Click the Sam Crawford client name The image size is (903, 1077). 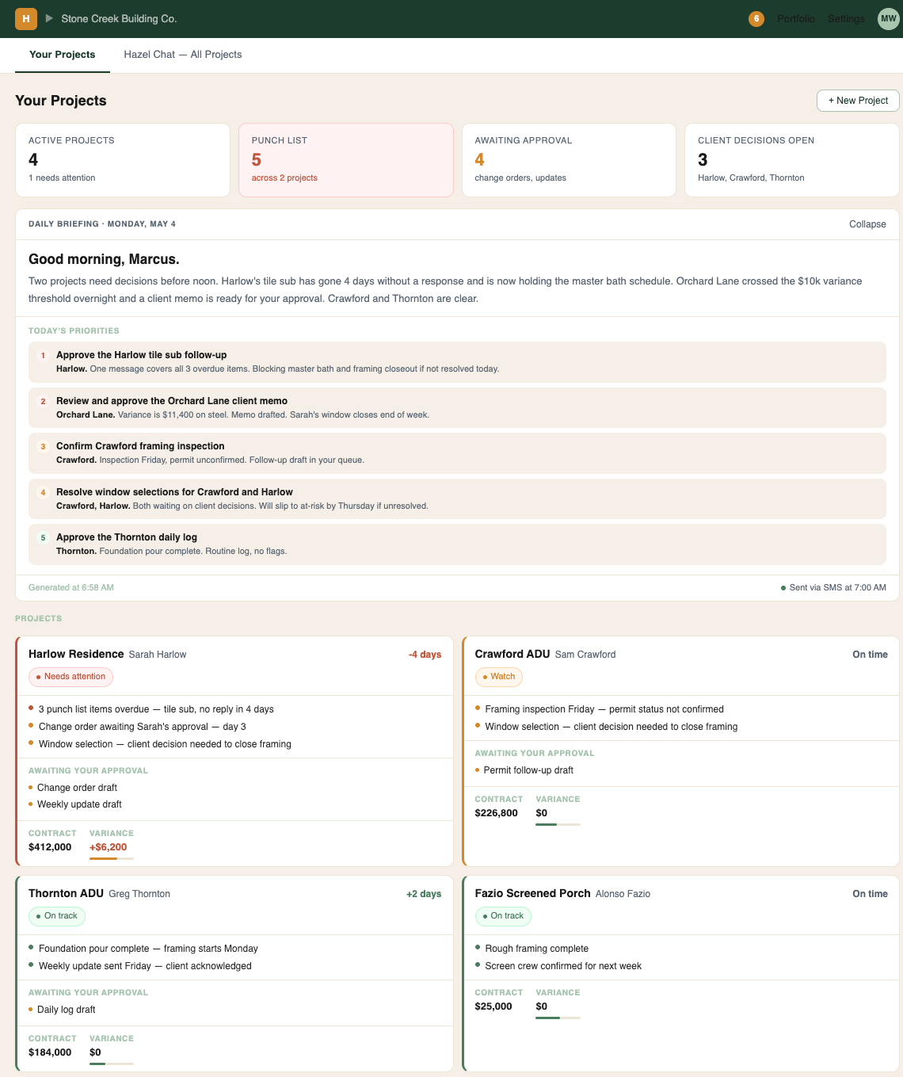pos(585,655)
